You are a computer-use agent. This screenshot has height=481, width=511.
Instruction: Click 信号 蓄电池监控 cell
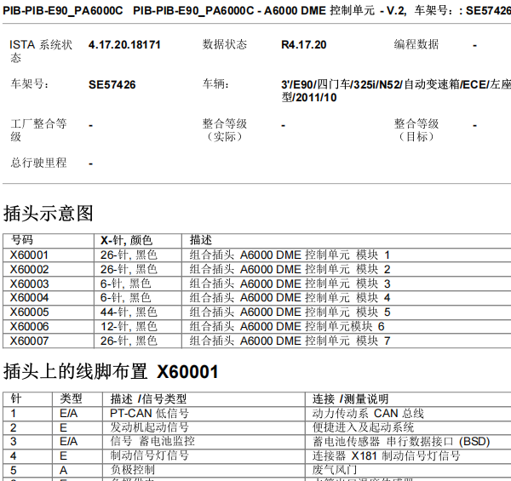click(152, 441)
